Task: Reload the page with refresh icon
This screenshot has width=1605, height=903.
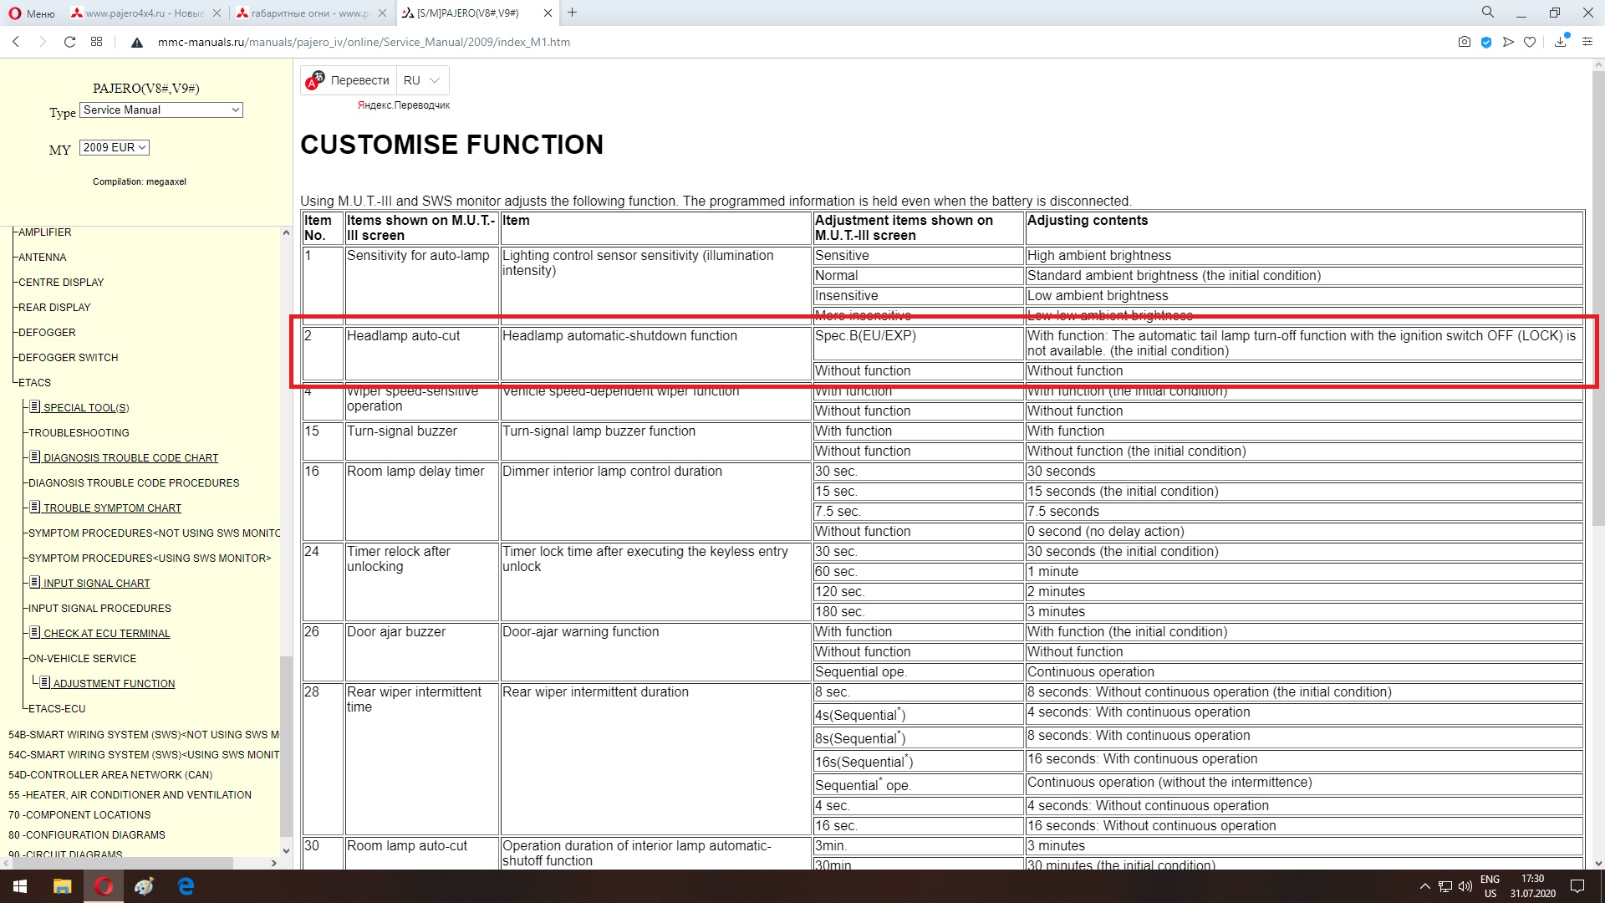Action: [70, 42]
